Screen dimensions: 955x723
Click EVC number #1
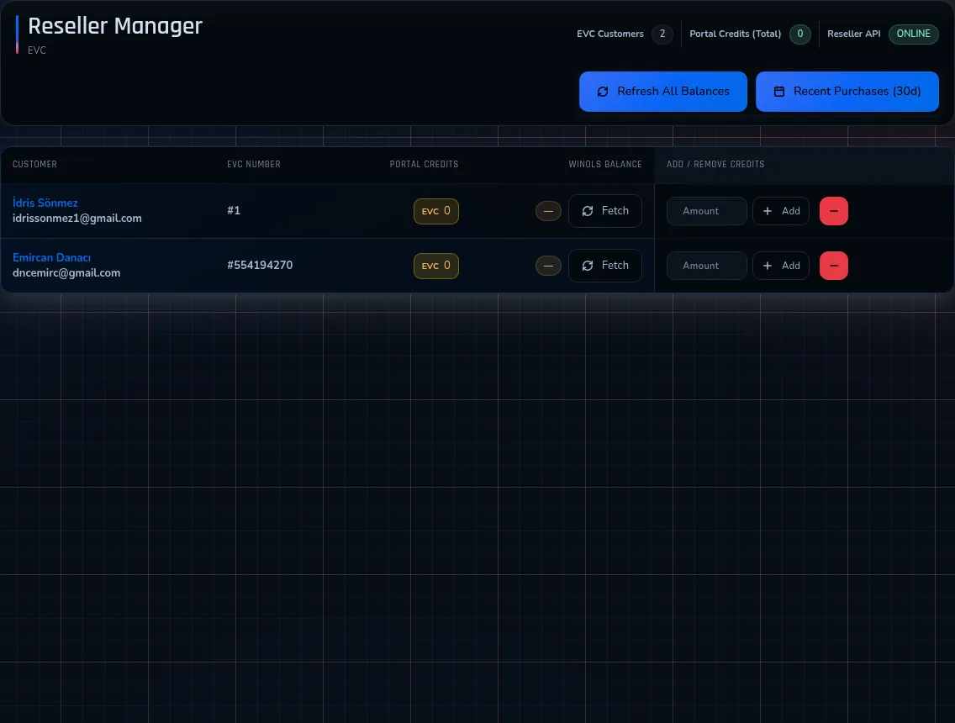click(x=234, y=210)
